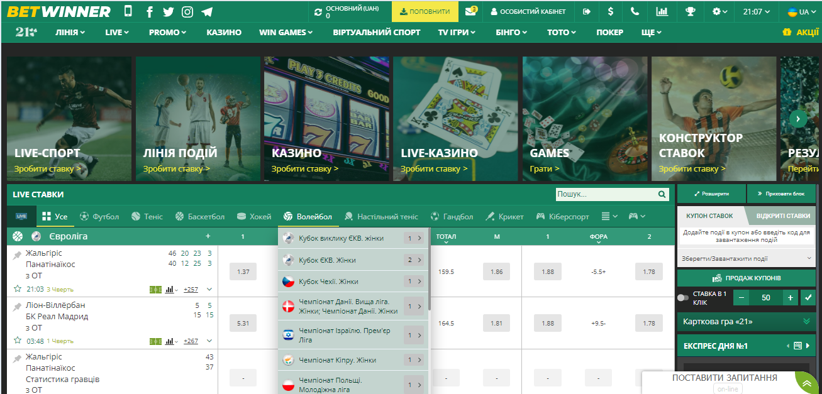This screenshot has height=394, width=822.
Task: Click the volleyball leagues list scrollbar
Action: tap(430, 270)
